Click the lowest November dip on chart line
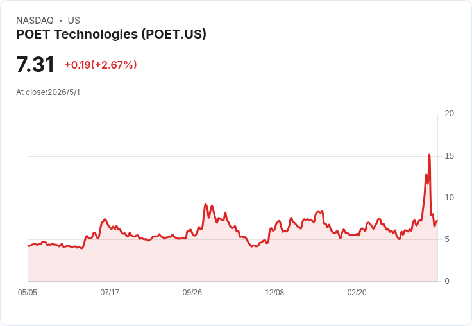 pos(253,246)
